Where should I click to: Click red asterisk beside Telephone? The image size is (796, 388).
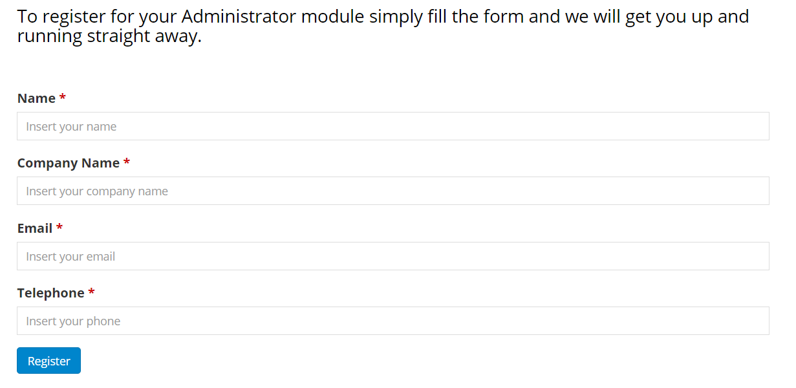(x=92, y=292)
